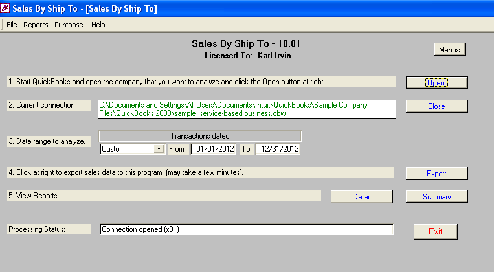
Task: Click the Close connection button
Action: tap(436, 106)
